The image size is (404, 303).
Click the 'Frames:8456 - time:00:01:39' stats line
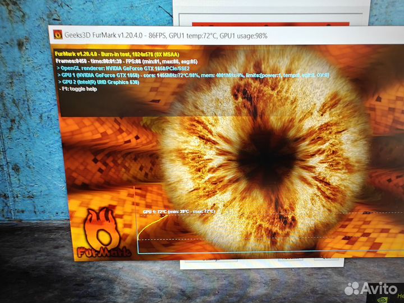pyautogui.click(x=127, y=61)
